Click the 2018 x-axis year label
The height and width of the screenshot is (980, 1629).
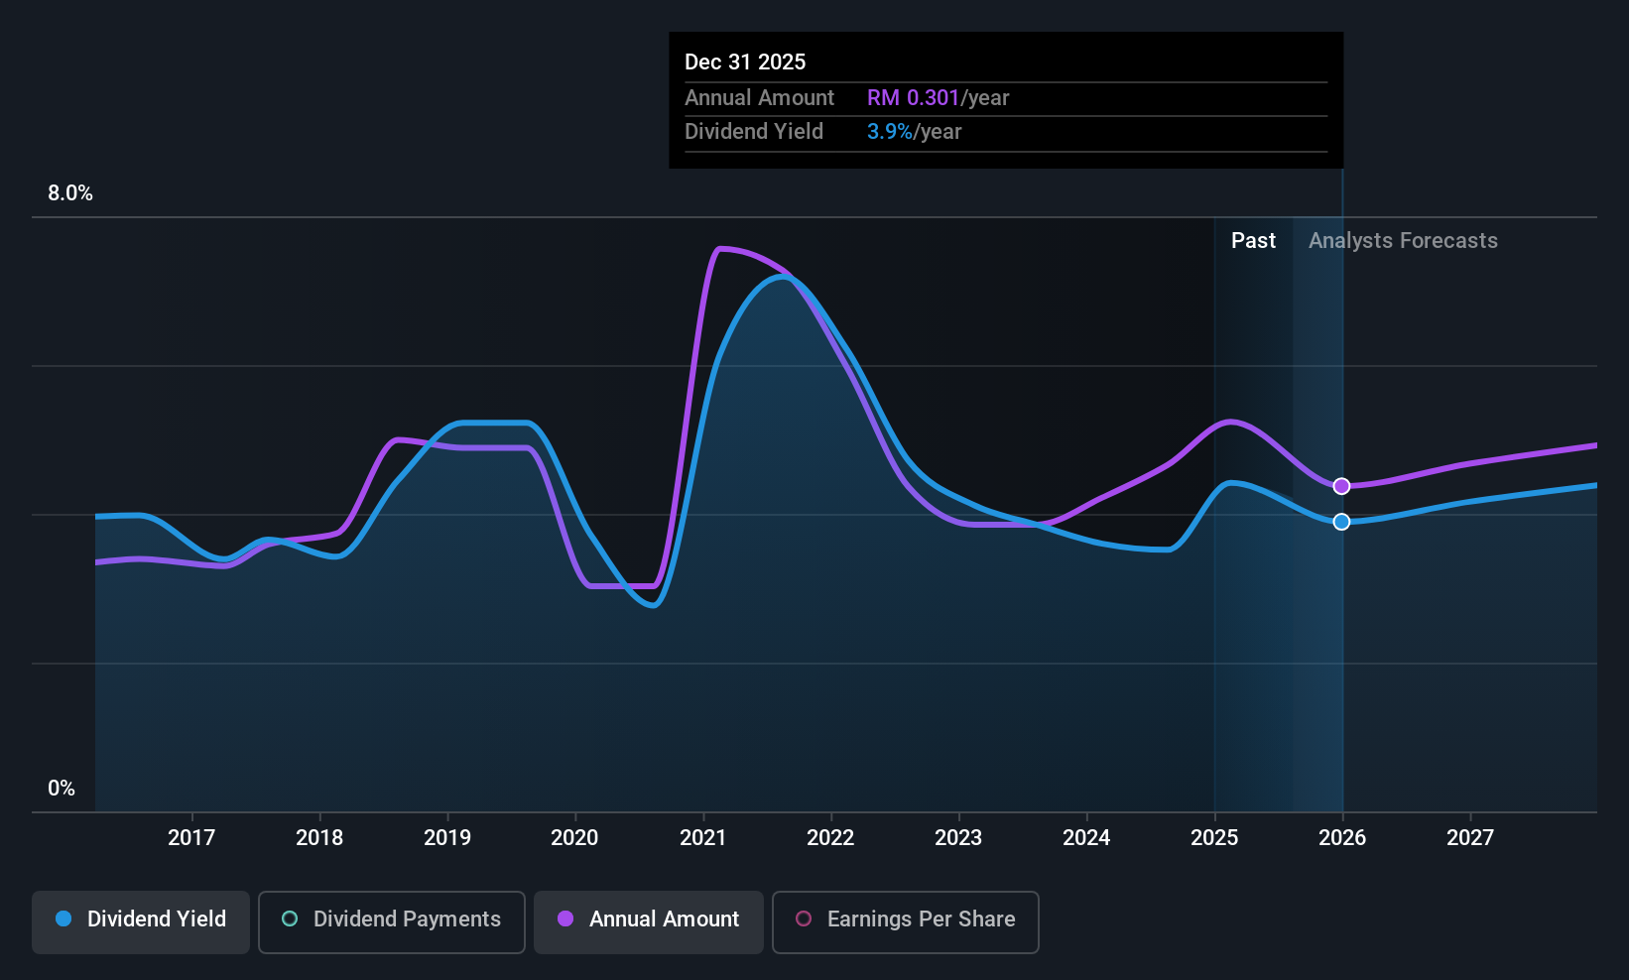coord(319,838)
